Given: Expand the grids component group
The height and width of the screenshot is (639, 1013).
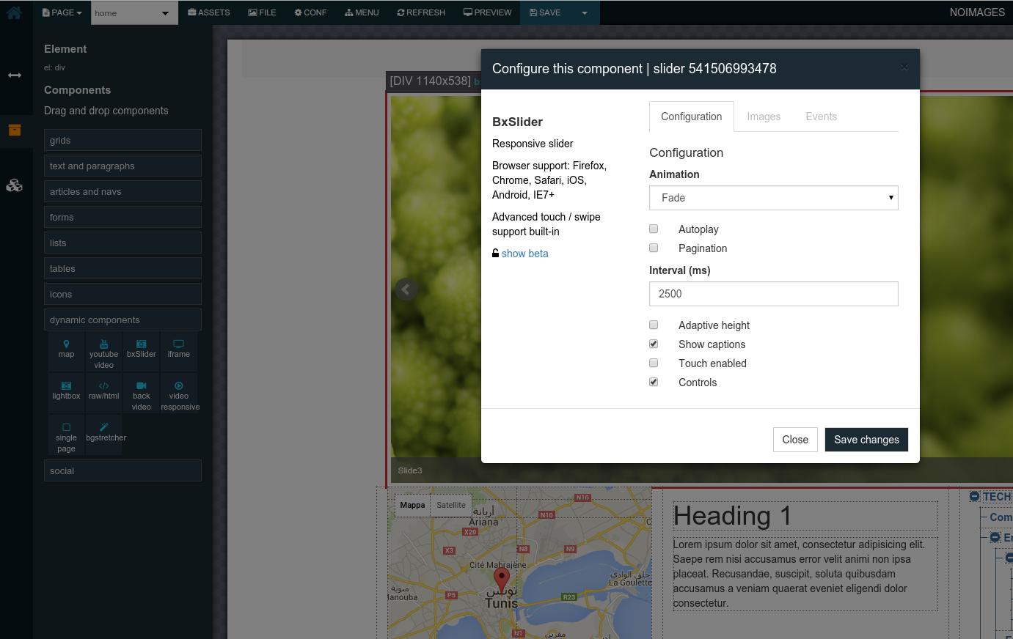Looking at the screenshot, I should tap(122, 141).
